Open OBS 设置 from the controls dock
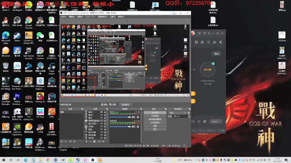This screenshot has height=163, width=291. 155,126
